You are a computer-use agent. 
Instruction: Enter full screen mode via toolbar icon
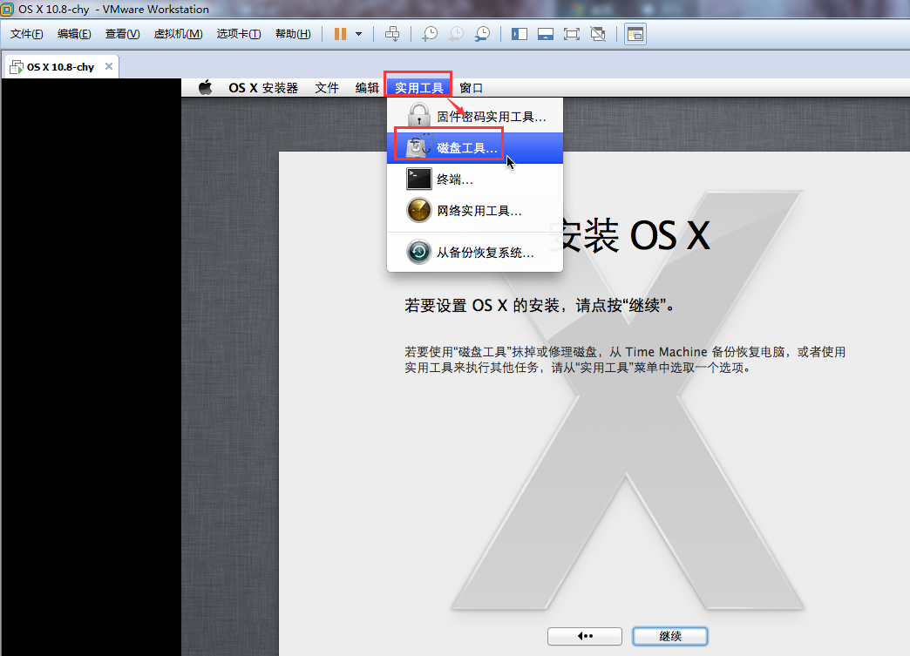pos(572,34)
